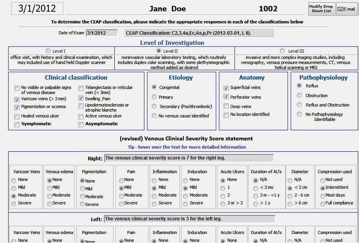Check the Symptomatic checkbox
This screenshot has height=243, width=359.
pyautogui.click(x=17, y=124)
